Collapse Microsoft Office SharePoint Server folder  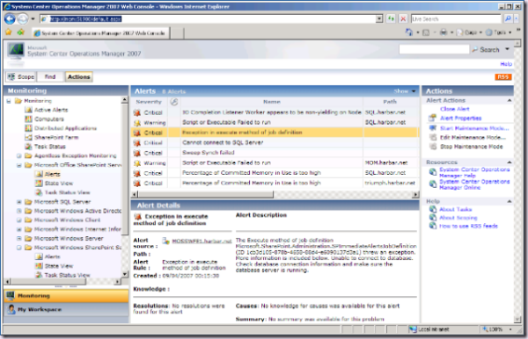point(18,165)
